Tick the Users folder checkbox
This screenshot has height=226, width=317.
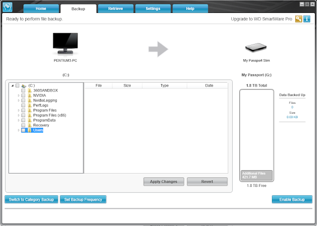pyautogui.click(x=23, y=130)
